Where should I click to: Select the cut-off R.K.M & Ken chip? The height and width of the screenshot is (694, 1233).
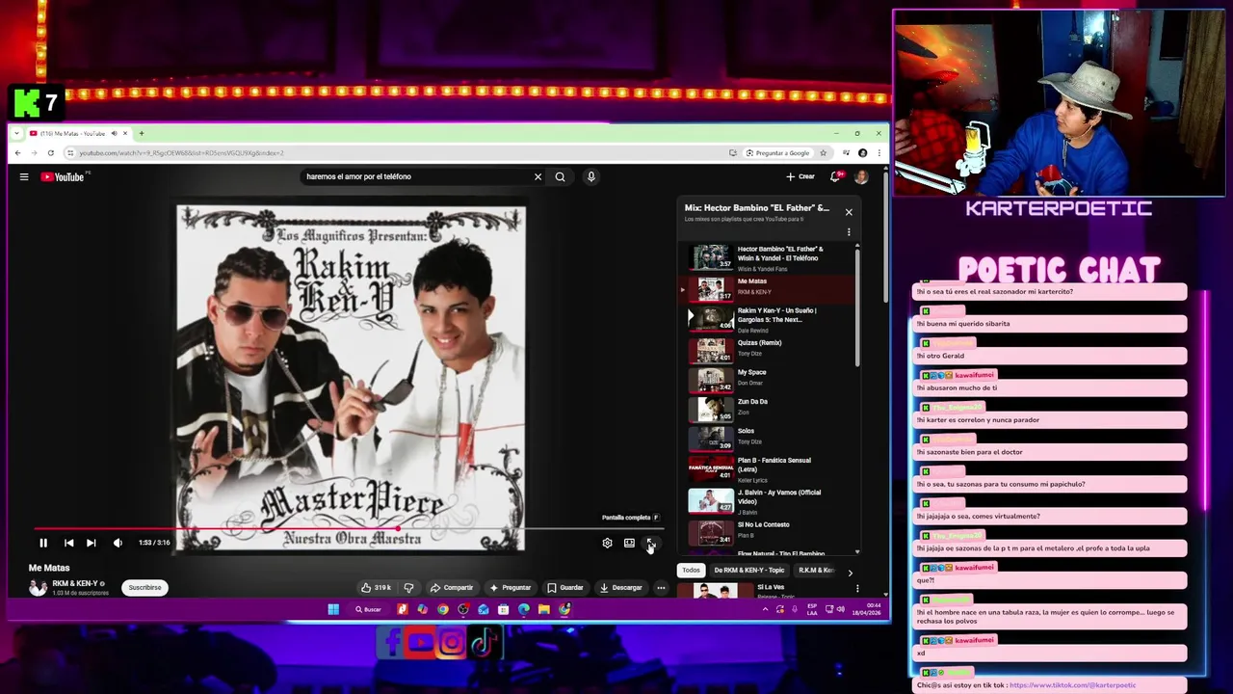point(816,570)
